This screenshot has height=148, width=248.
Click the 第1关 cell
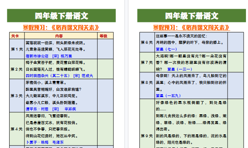click(17, 49)
